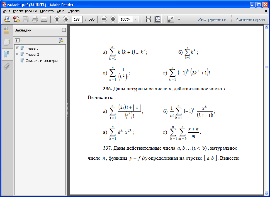Maximize the Adobe Reader window
Image resolution: width=270 pixels, height=197 pixels.
coord(259,5)
